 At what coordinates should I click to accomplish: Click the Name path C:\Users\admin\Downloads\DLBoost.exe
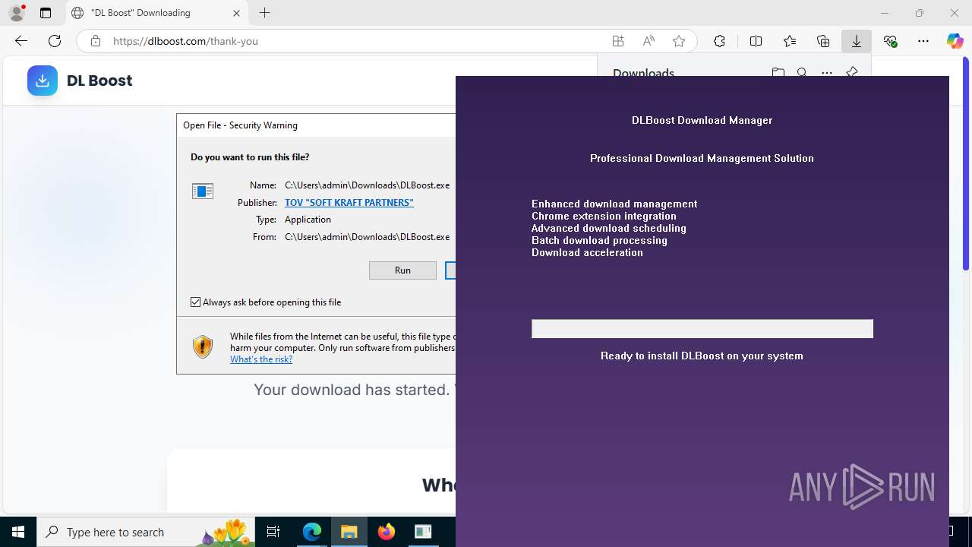tap(367, 185)
